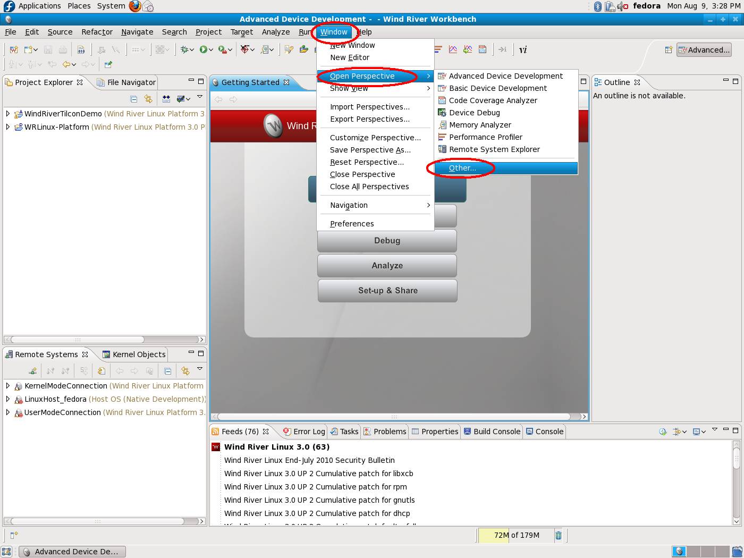Click the green bug Debug toolbar icon
Screen dimensions: 744x558
[x=184, y=49]
